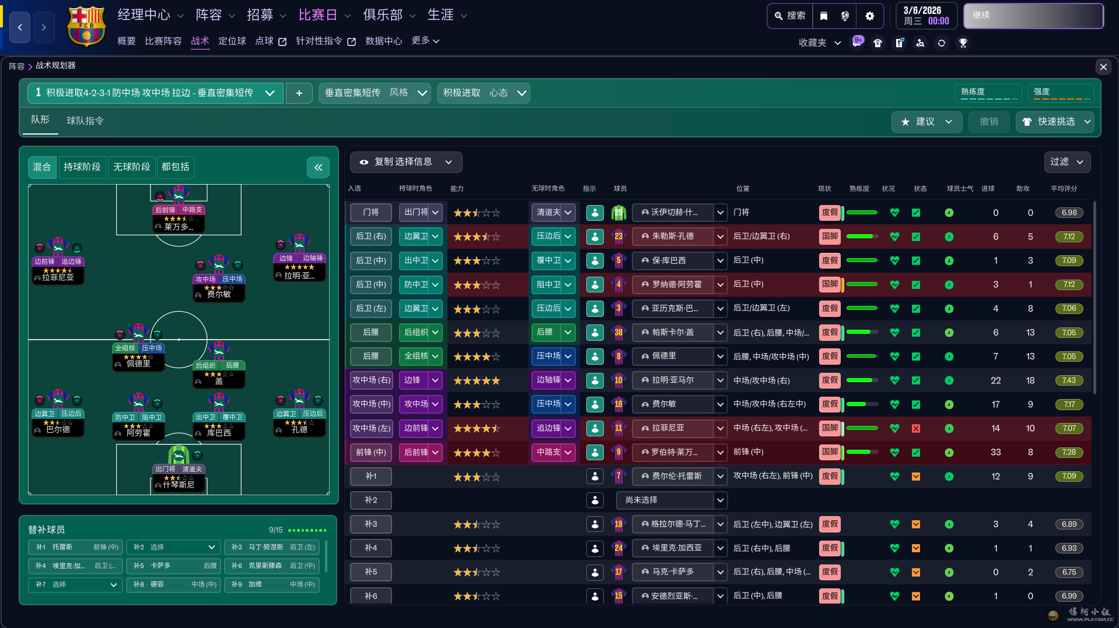Open the 复制选择信息 dropdown
The width and height of the screenshot is (1119, 628).
click(x=406, y=162)
